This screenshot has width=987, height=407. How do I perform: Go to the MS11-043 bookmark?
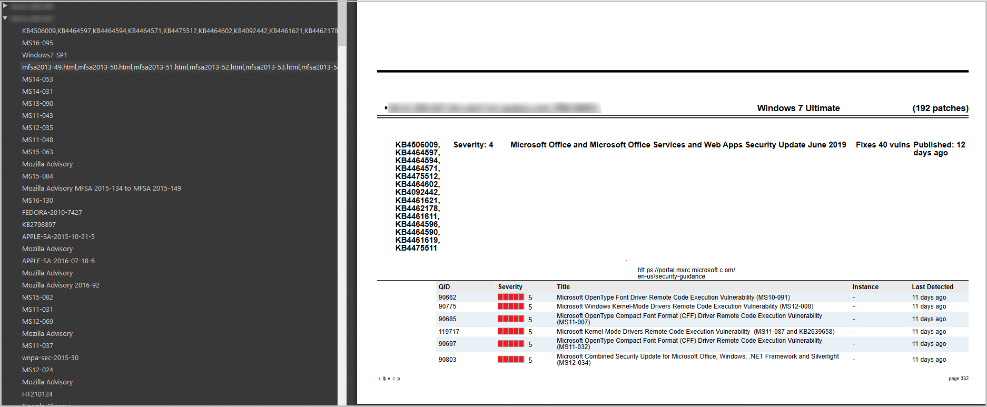(37, 116)
